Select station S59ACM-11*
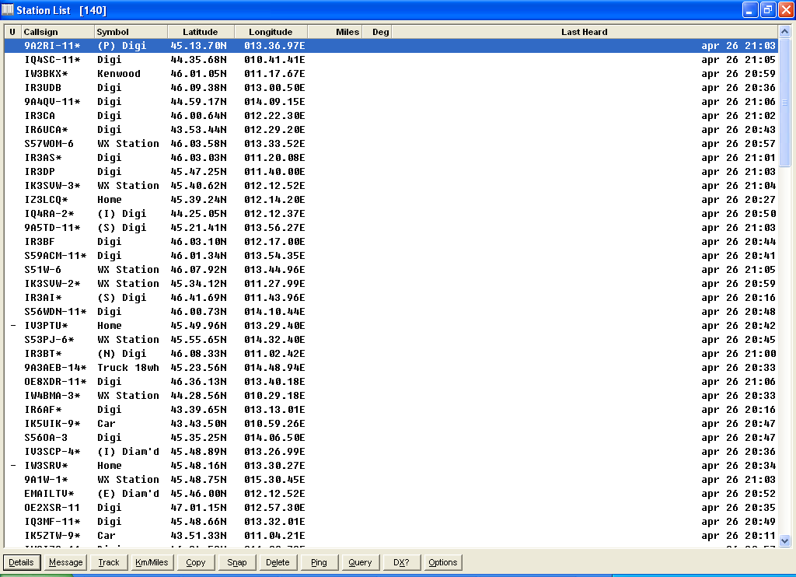 click(391, 256)
